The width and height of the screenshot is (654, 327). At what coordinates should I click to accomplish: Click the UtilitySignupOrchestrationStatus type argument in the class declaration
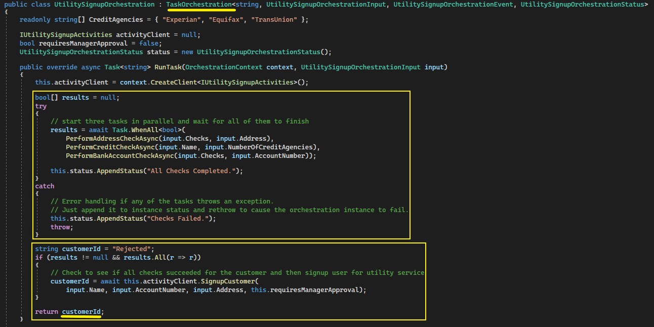pos(582,5)
